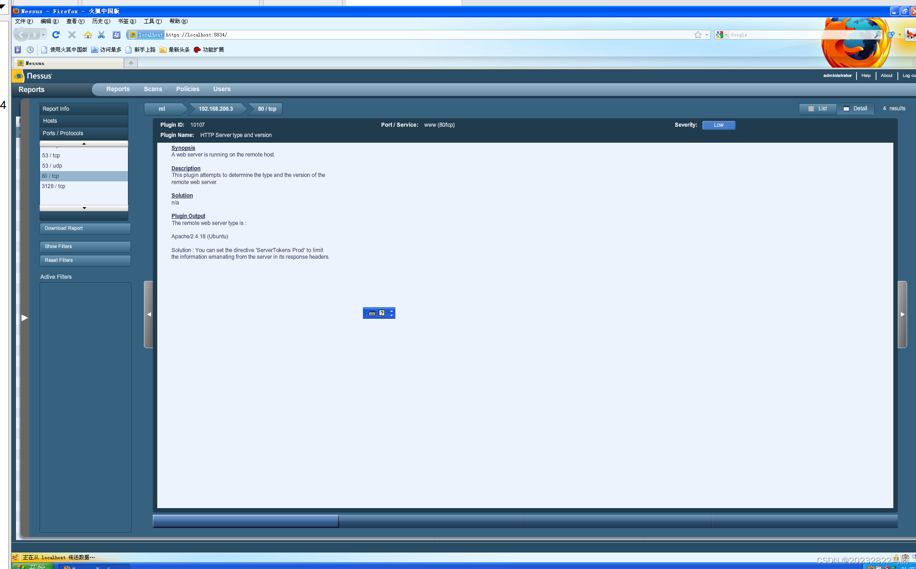The height and width of the screenshot is (569, 916).
Task: Click the scissors screenshot tool icon
Action: point(101,35)
